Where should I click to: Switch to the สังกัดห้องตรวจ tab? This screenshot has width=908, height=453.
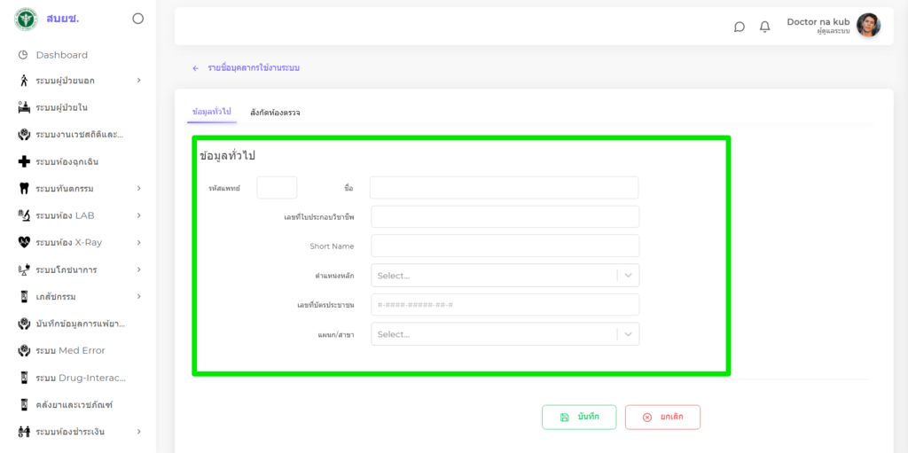point(275,113)
